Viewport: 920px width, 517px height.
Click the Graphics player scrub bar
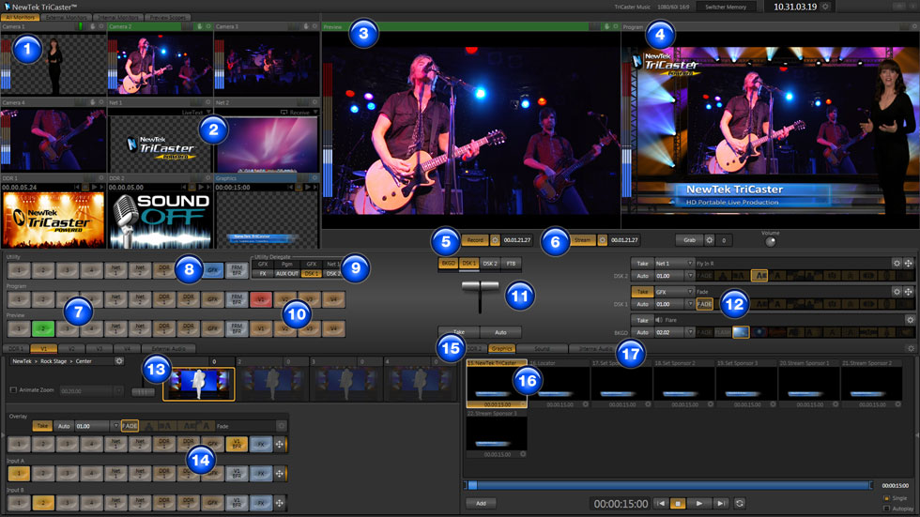pyautogui.click(x=668, y=485)
